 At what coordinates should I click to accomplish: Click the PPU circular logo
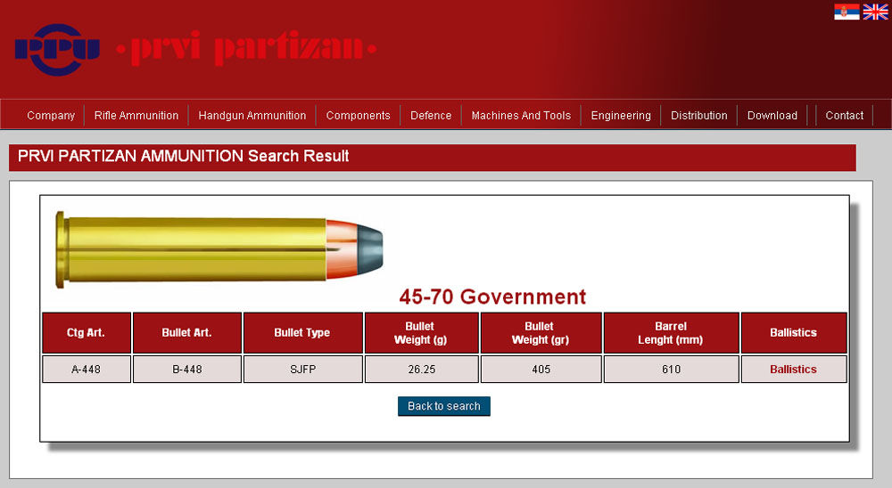tap(57, 50)
